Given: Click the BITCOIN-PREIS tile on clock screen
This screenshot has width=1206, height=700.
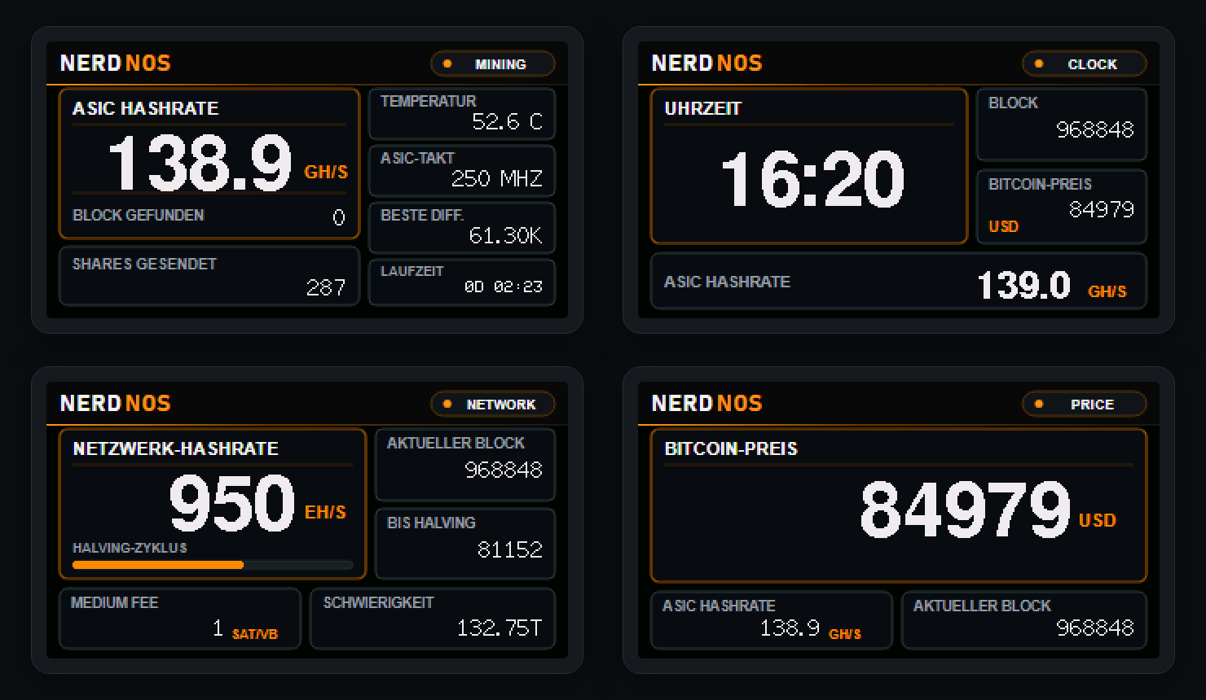Looking at the screenshot, I should point(1062,207).
